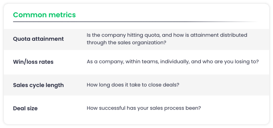Click 'through the sales organization?' line
The height and width of the screenshot is (128, 273).
(x=127, y=42)
